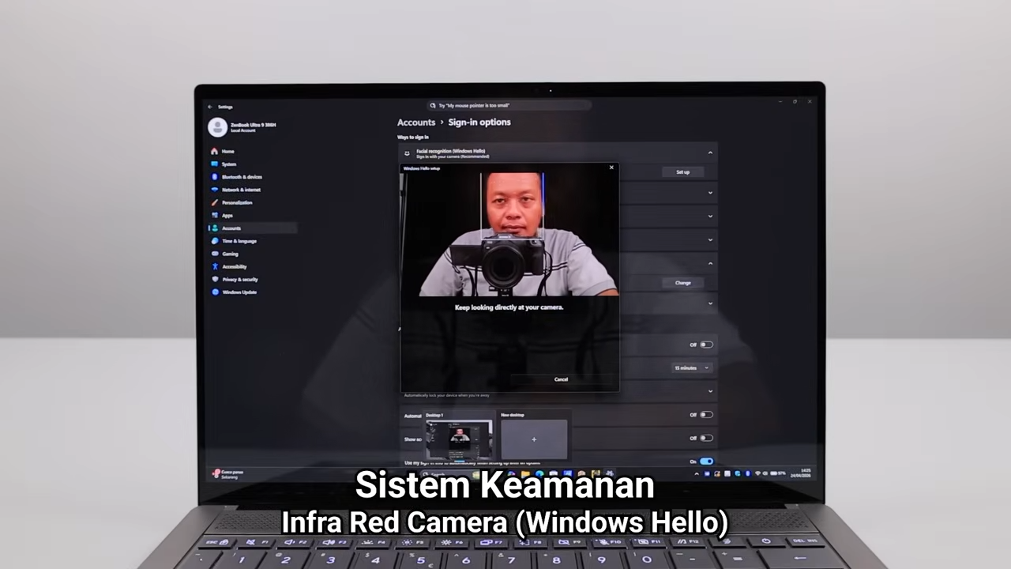Click the settings search box
The width and height of the screenshot is (1011, 569).
(x=509, y=106)
